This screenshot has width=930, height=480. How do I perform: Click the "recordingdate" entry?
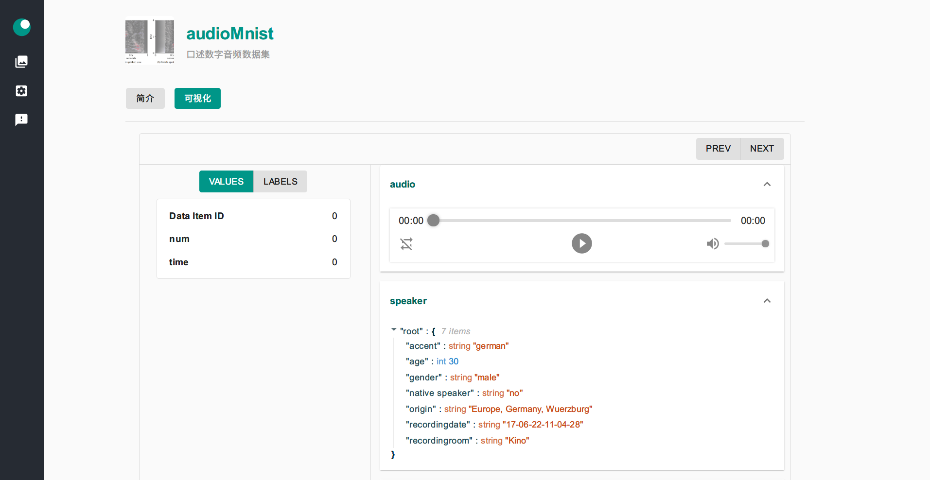tap(494, 425)
